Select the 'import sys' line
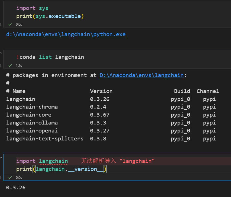This screenshot has height=197, width=231. coord(32,8)
